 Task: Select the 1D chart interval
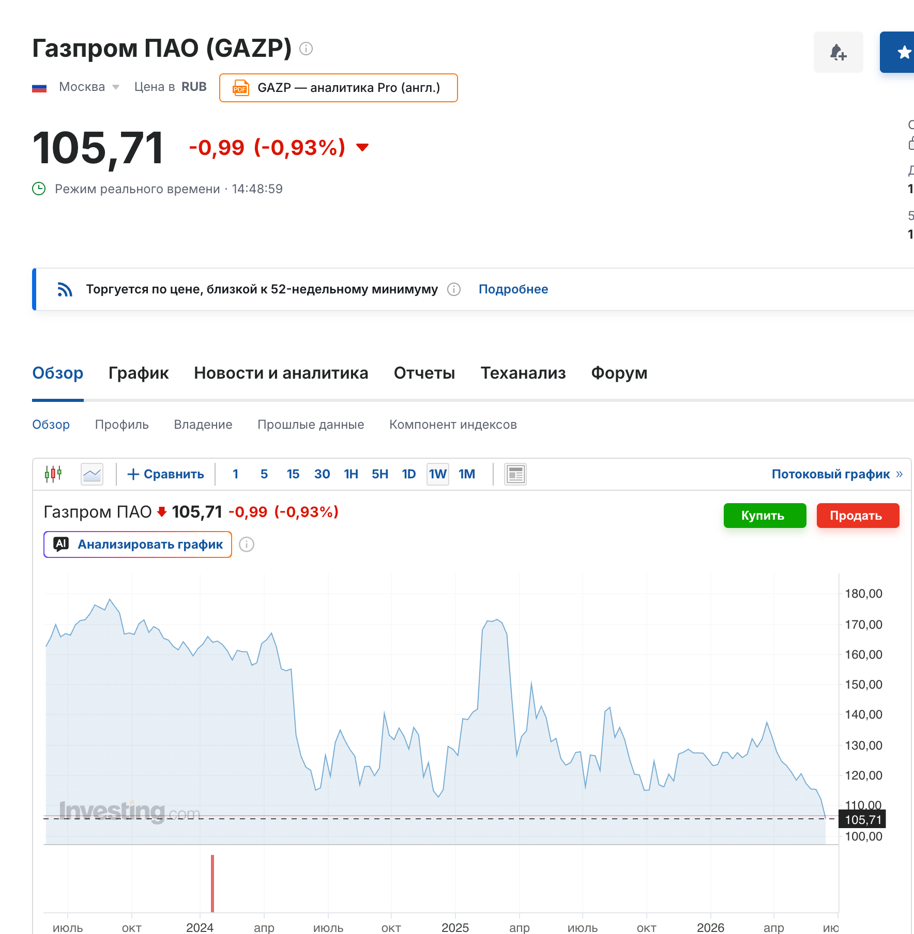409,474
